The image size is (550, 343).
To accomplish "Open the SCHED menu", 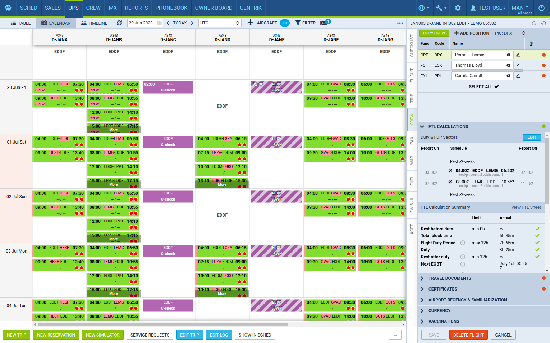I will [x=28, y=8].
